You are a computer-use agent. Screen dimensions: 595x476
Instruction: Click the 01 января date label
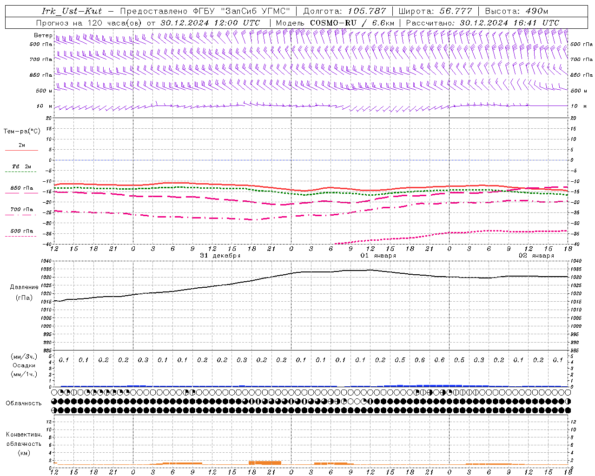(378, 256)
